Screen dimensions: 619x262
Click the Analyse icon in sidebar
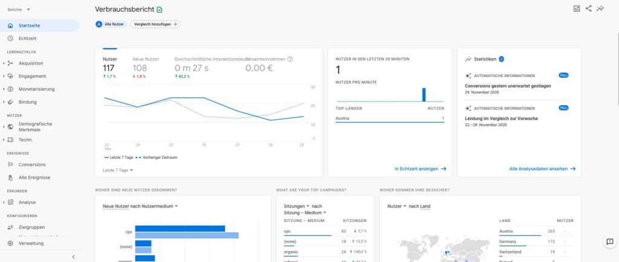[10, 202]
